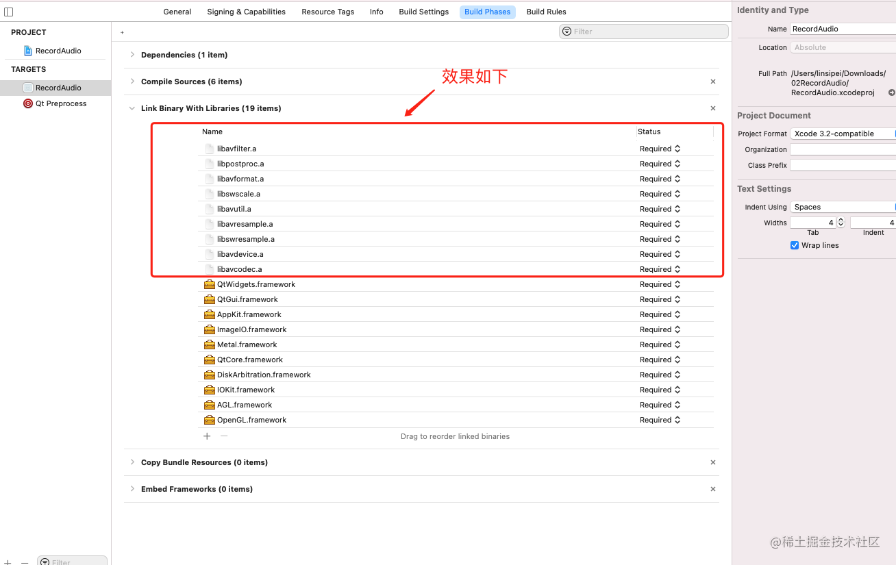This screenshot has width=896, height=565.
Task: Open status dropdown for libswscale.a
Action: (x=660, y=194)
